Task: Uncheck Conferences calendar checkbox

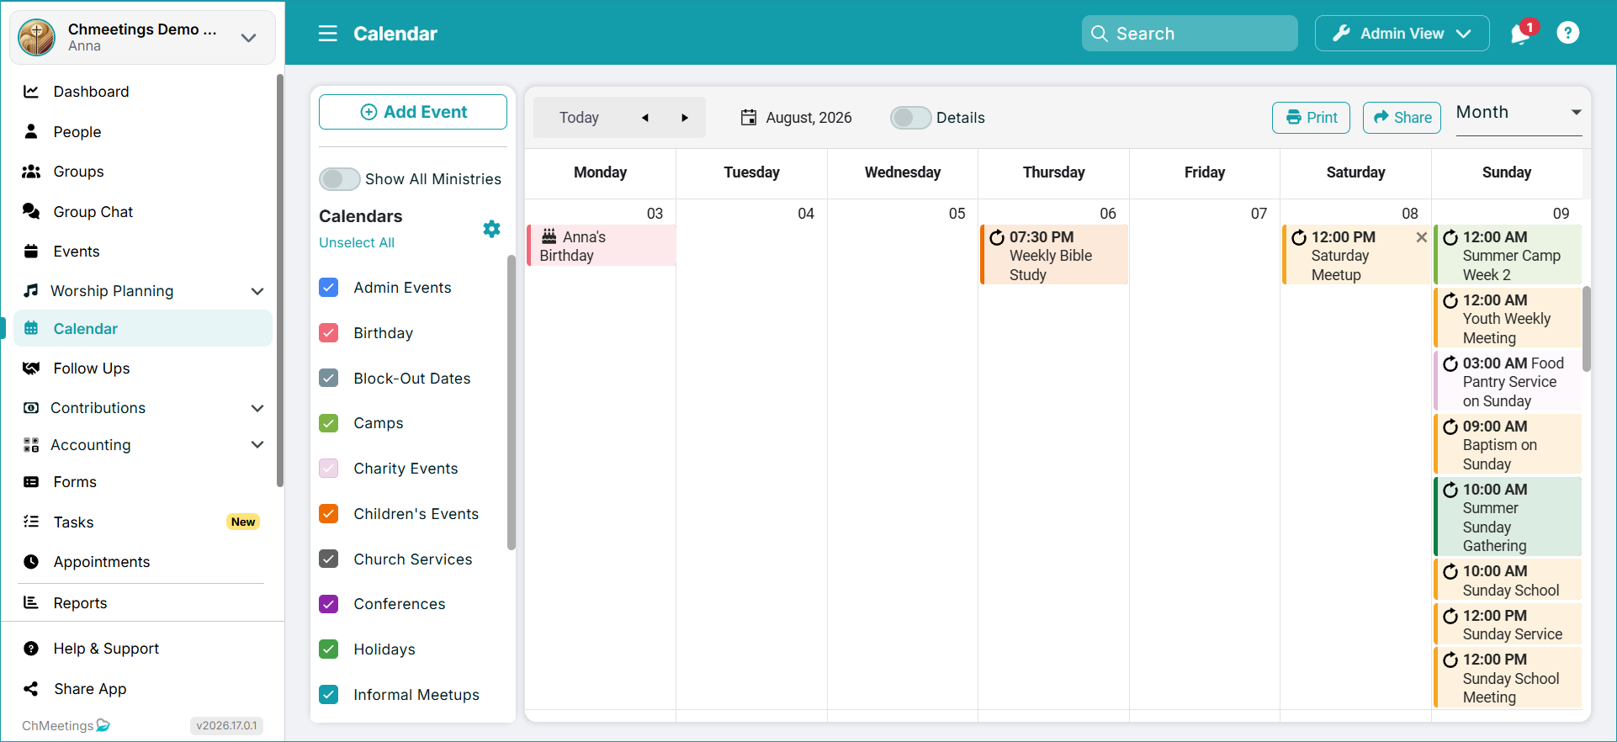Action: point(329,604)
